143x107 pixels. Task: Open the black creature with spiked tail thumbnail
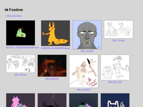[x=52, y=100]
